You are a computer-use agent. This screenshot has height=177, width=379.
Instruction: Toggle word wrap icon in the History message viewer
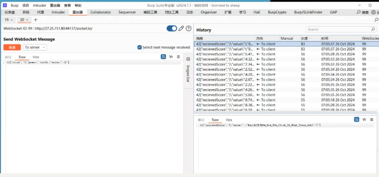tap(357, 119)
